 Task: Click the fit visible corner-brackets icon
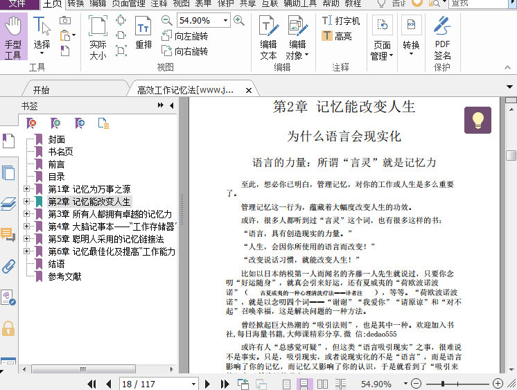(x=121, y=51)
